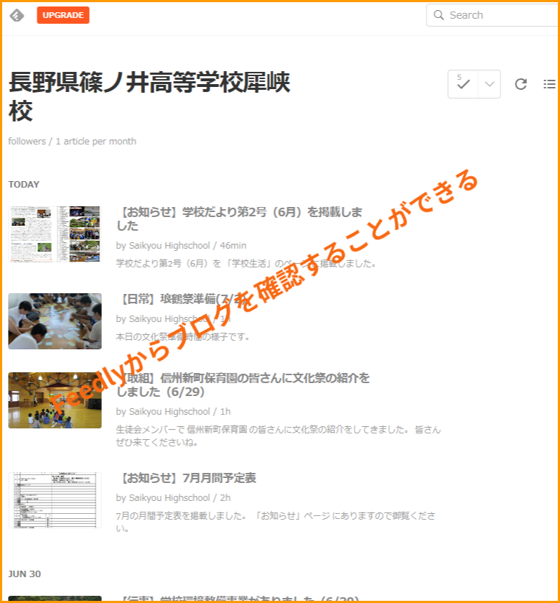Click the orange UPGRADE button
The height and width of the screenshot is (603, 560).
(63, 15)
